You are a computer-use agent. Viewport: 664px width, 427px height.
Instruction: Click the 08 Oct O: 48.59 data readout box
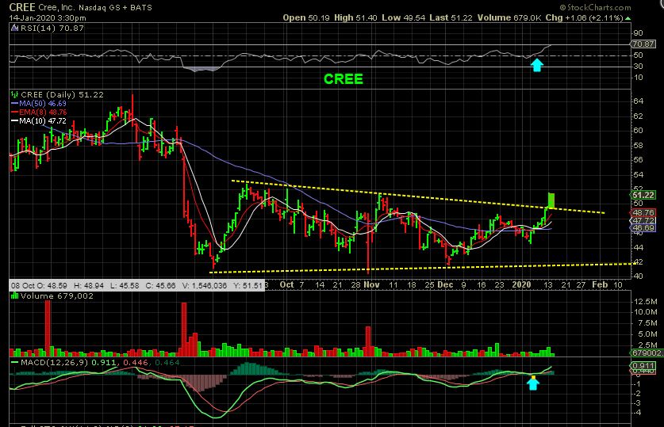pos(136,285)
